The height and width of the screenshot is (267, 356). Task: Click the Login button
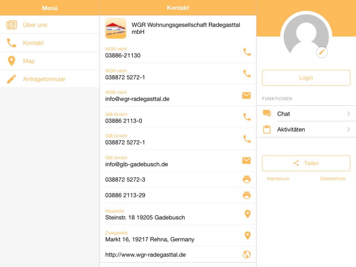[x=306, y=78]
